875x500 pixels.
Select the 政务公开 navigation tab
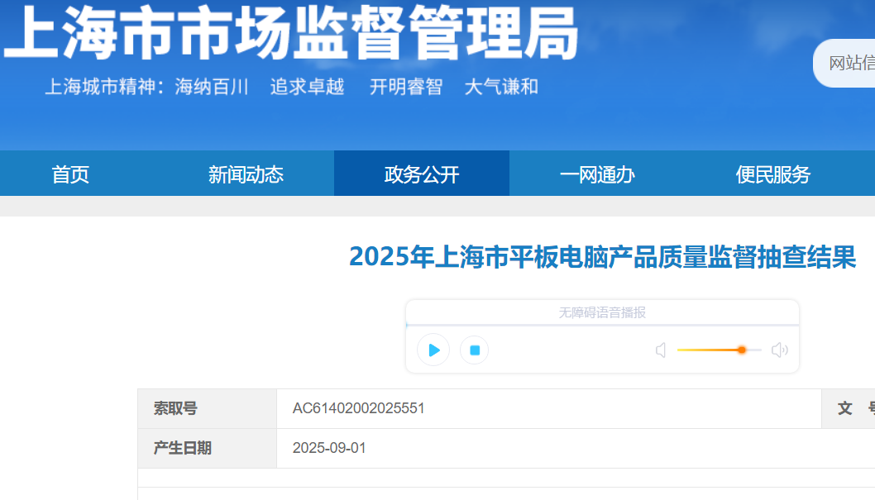pos(422,174)
